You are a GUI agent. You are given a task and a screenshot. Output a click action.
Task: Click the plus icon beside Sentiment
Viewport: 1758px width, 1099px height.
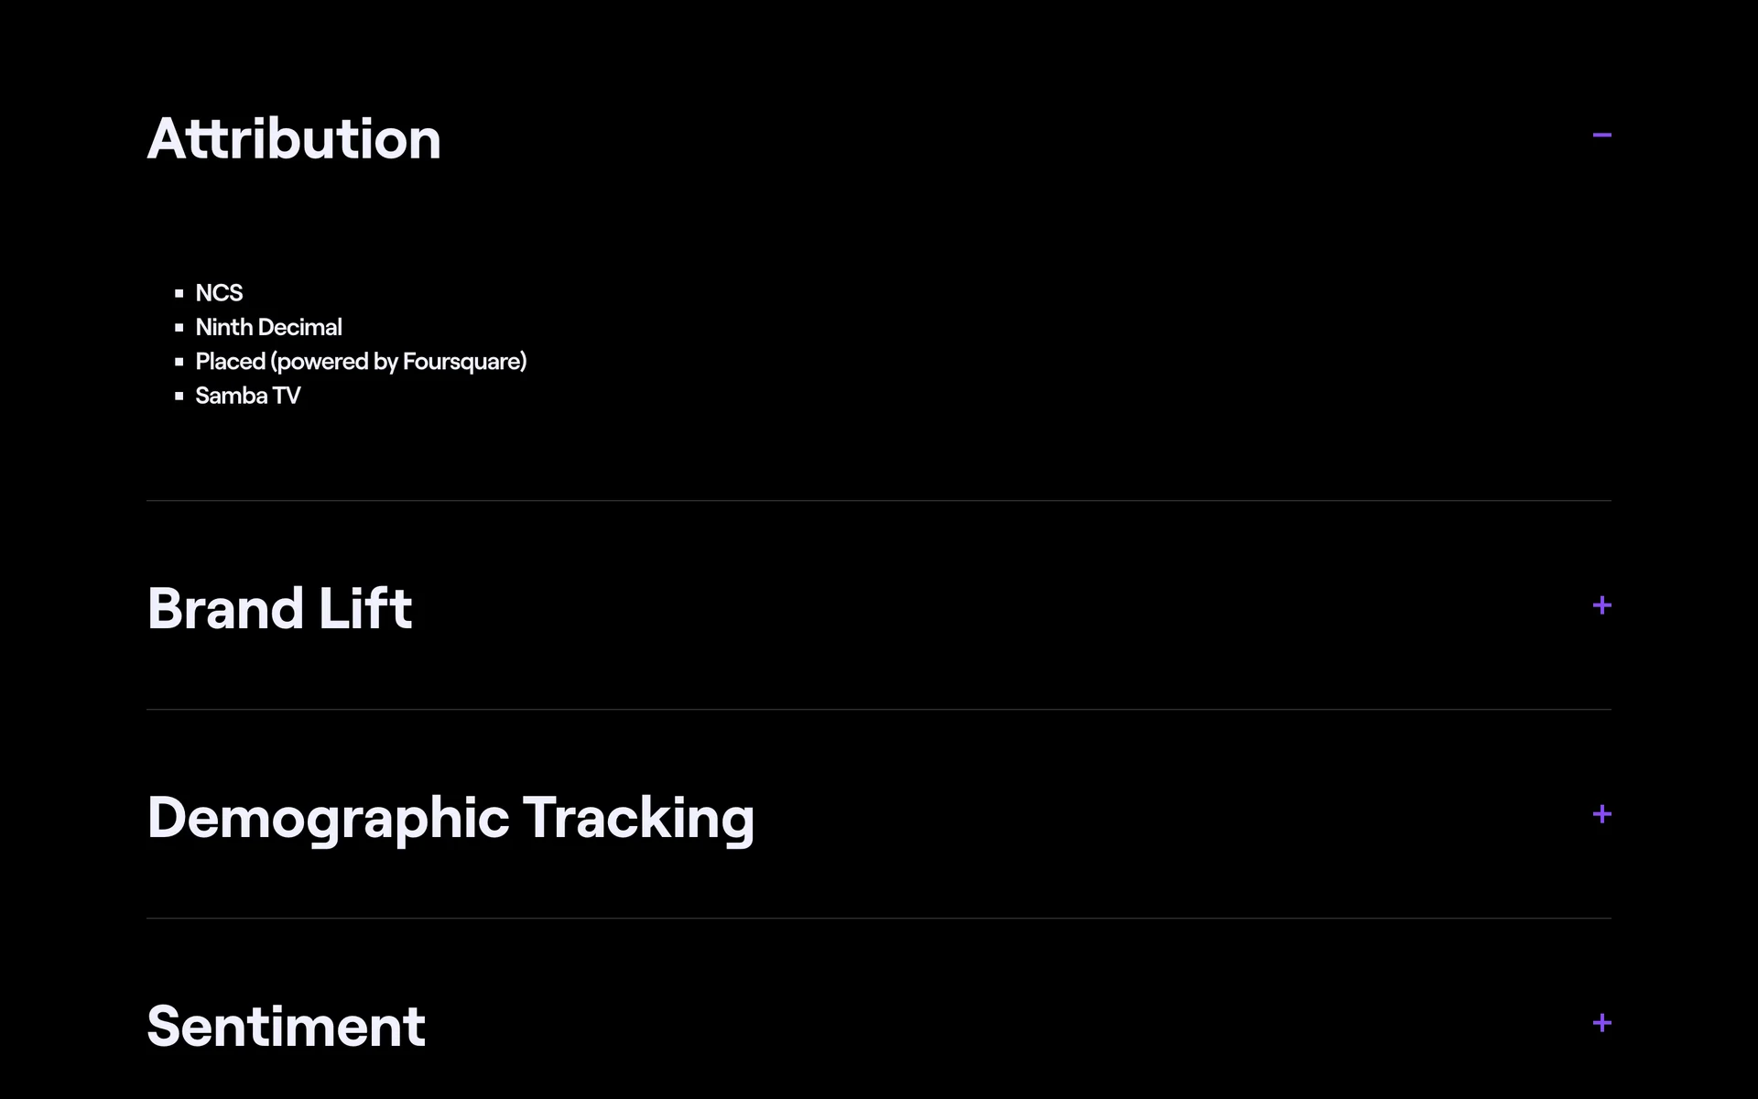(1601, 1023)
